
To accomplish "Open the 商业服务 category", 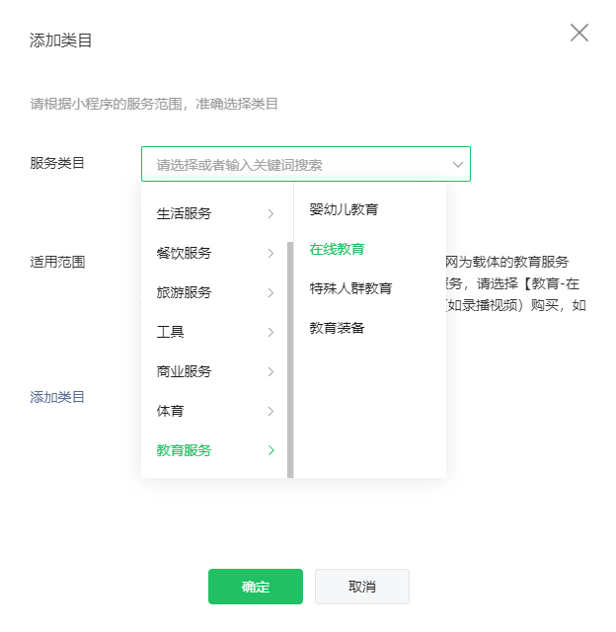I will click(x=185, y=371).
